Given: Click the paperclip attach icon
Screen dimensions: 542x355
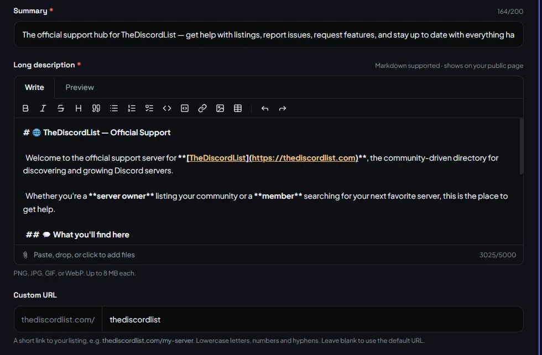Looking at the screenshot, I should click(25, 255).
